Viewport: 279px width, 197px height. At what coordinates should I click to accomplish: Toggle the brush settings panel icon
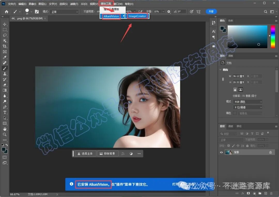pyautogui.click(x=37, y=12)
